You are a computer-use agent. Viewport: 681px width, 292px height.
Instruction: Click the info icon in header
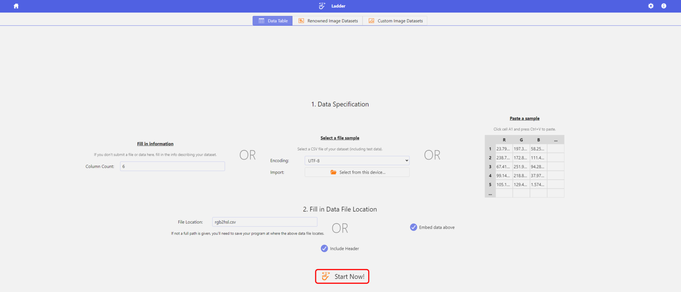[x=664, y=6]
